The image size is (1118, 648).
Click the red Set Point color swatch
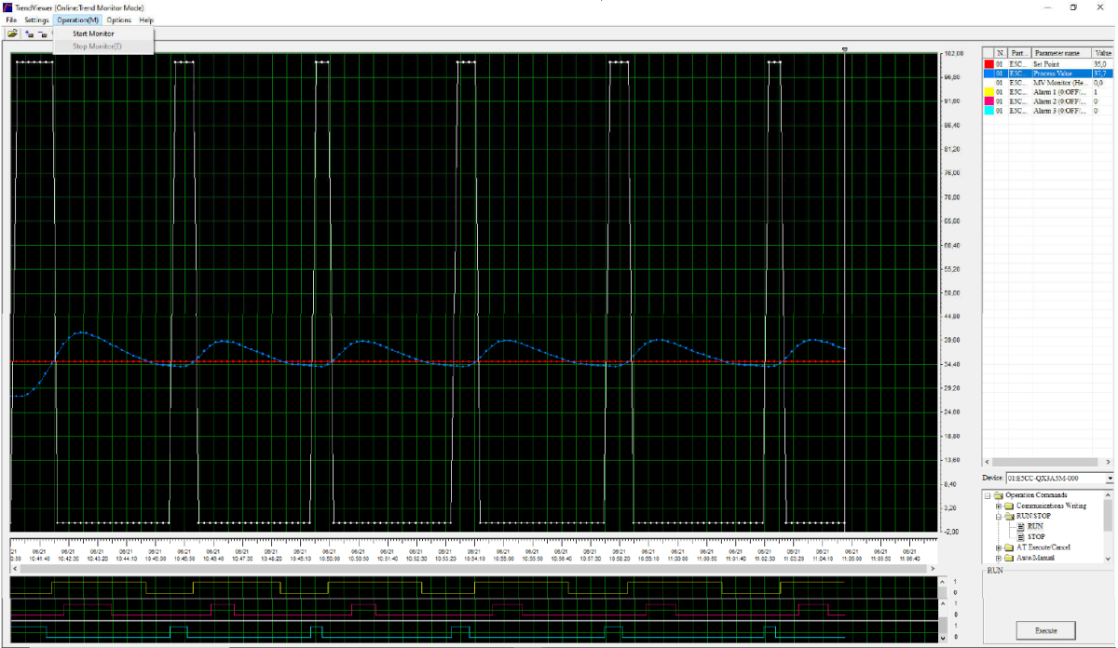(x=989, y=63)
